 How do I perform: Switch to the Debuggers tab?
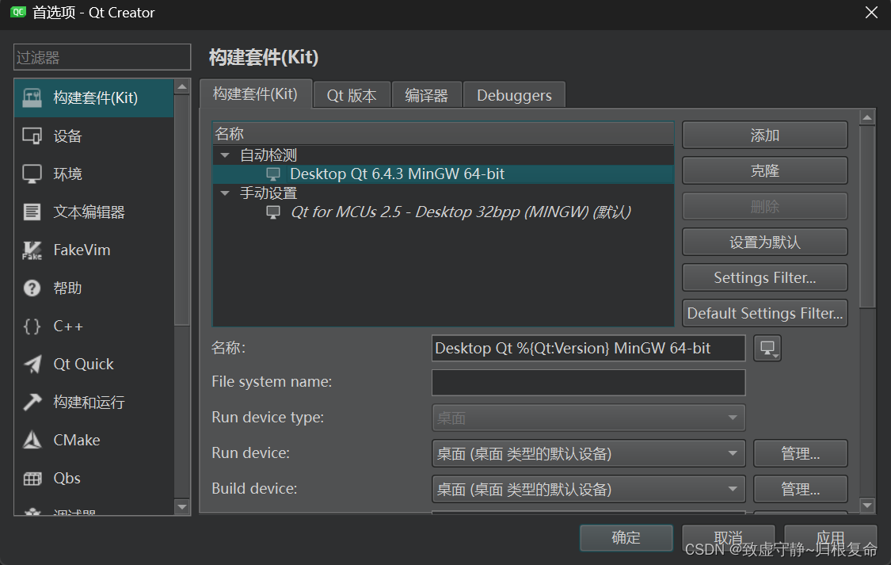point(514,95)
